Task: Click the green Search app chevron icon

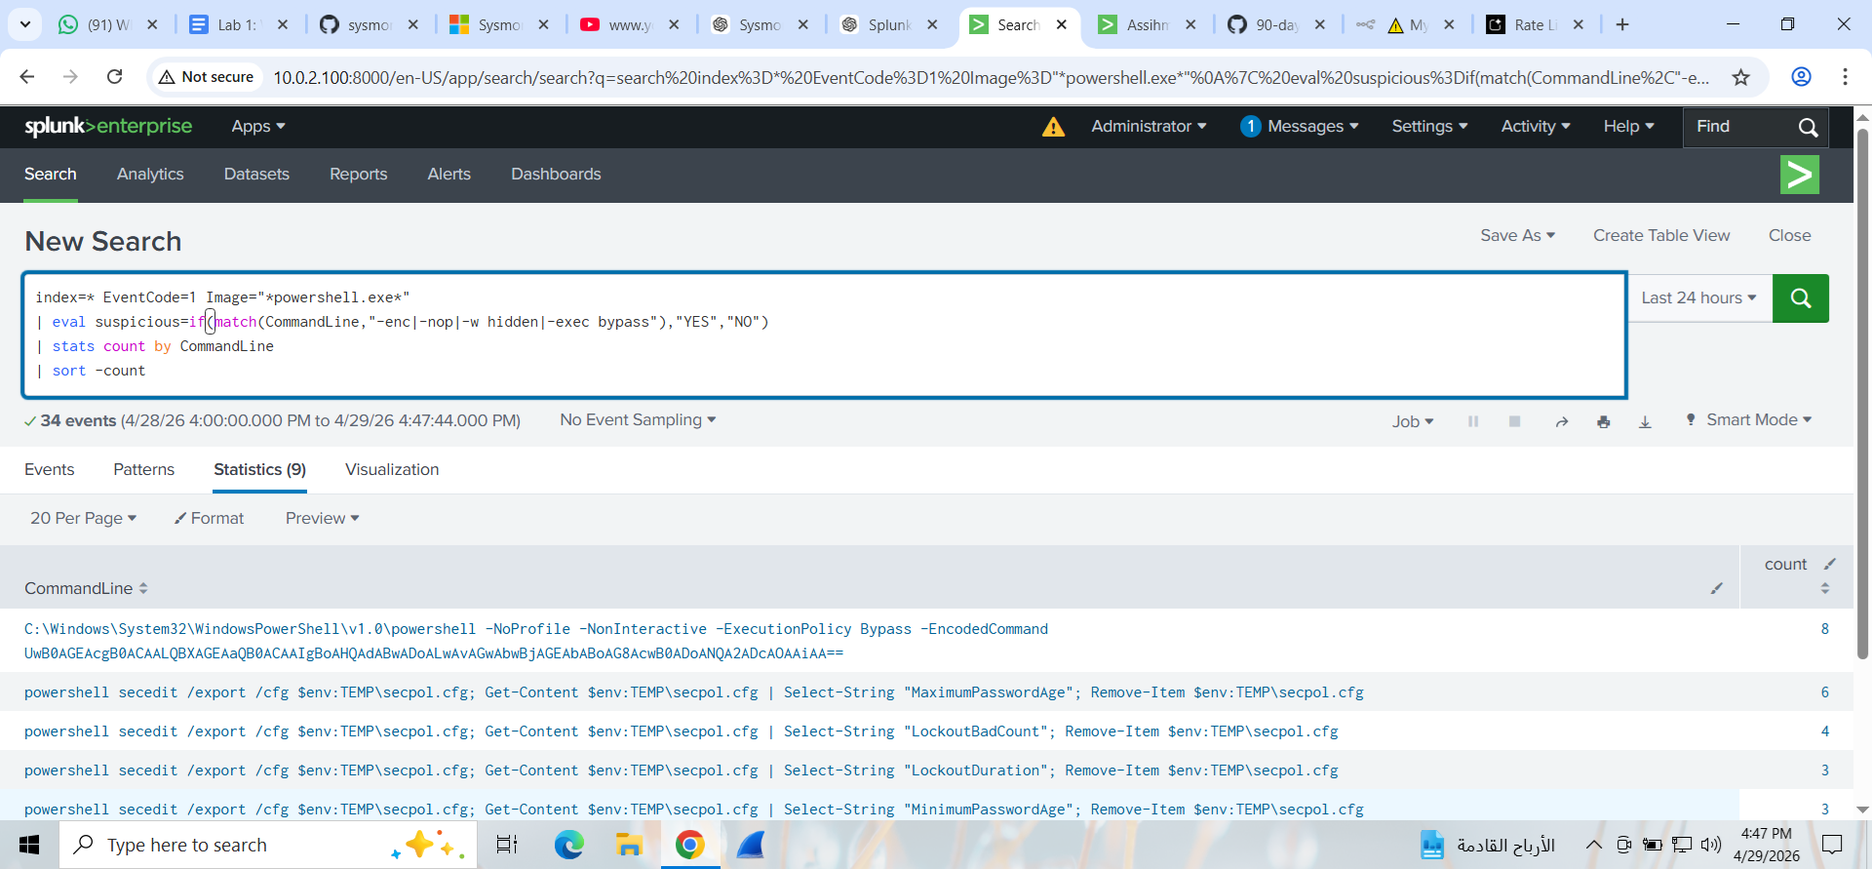Action: coord(1799,175)
